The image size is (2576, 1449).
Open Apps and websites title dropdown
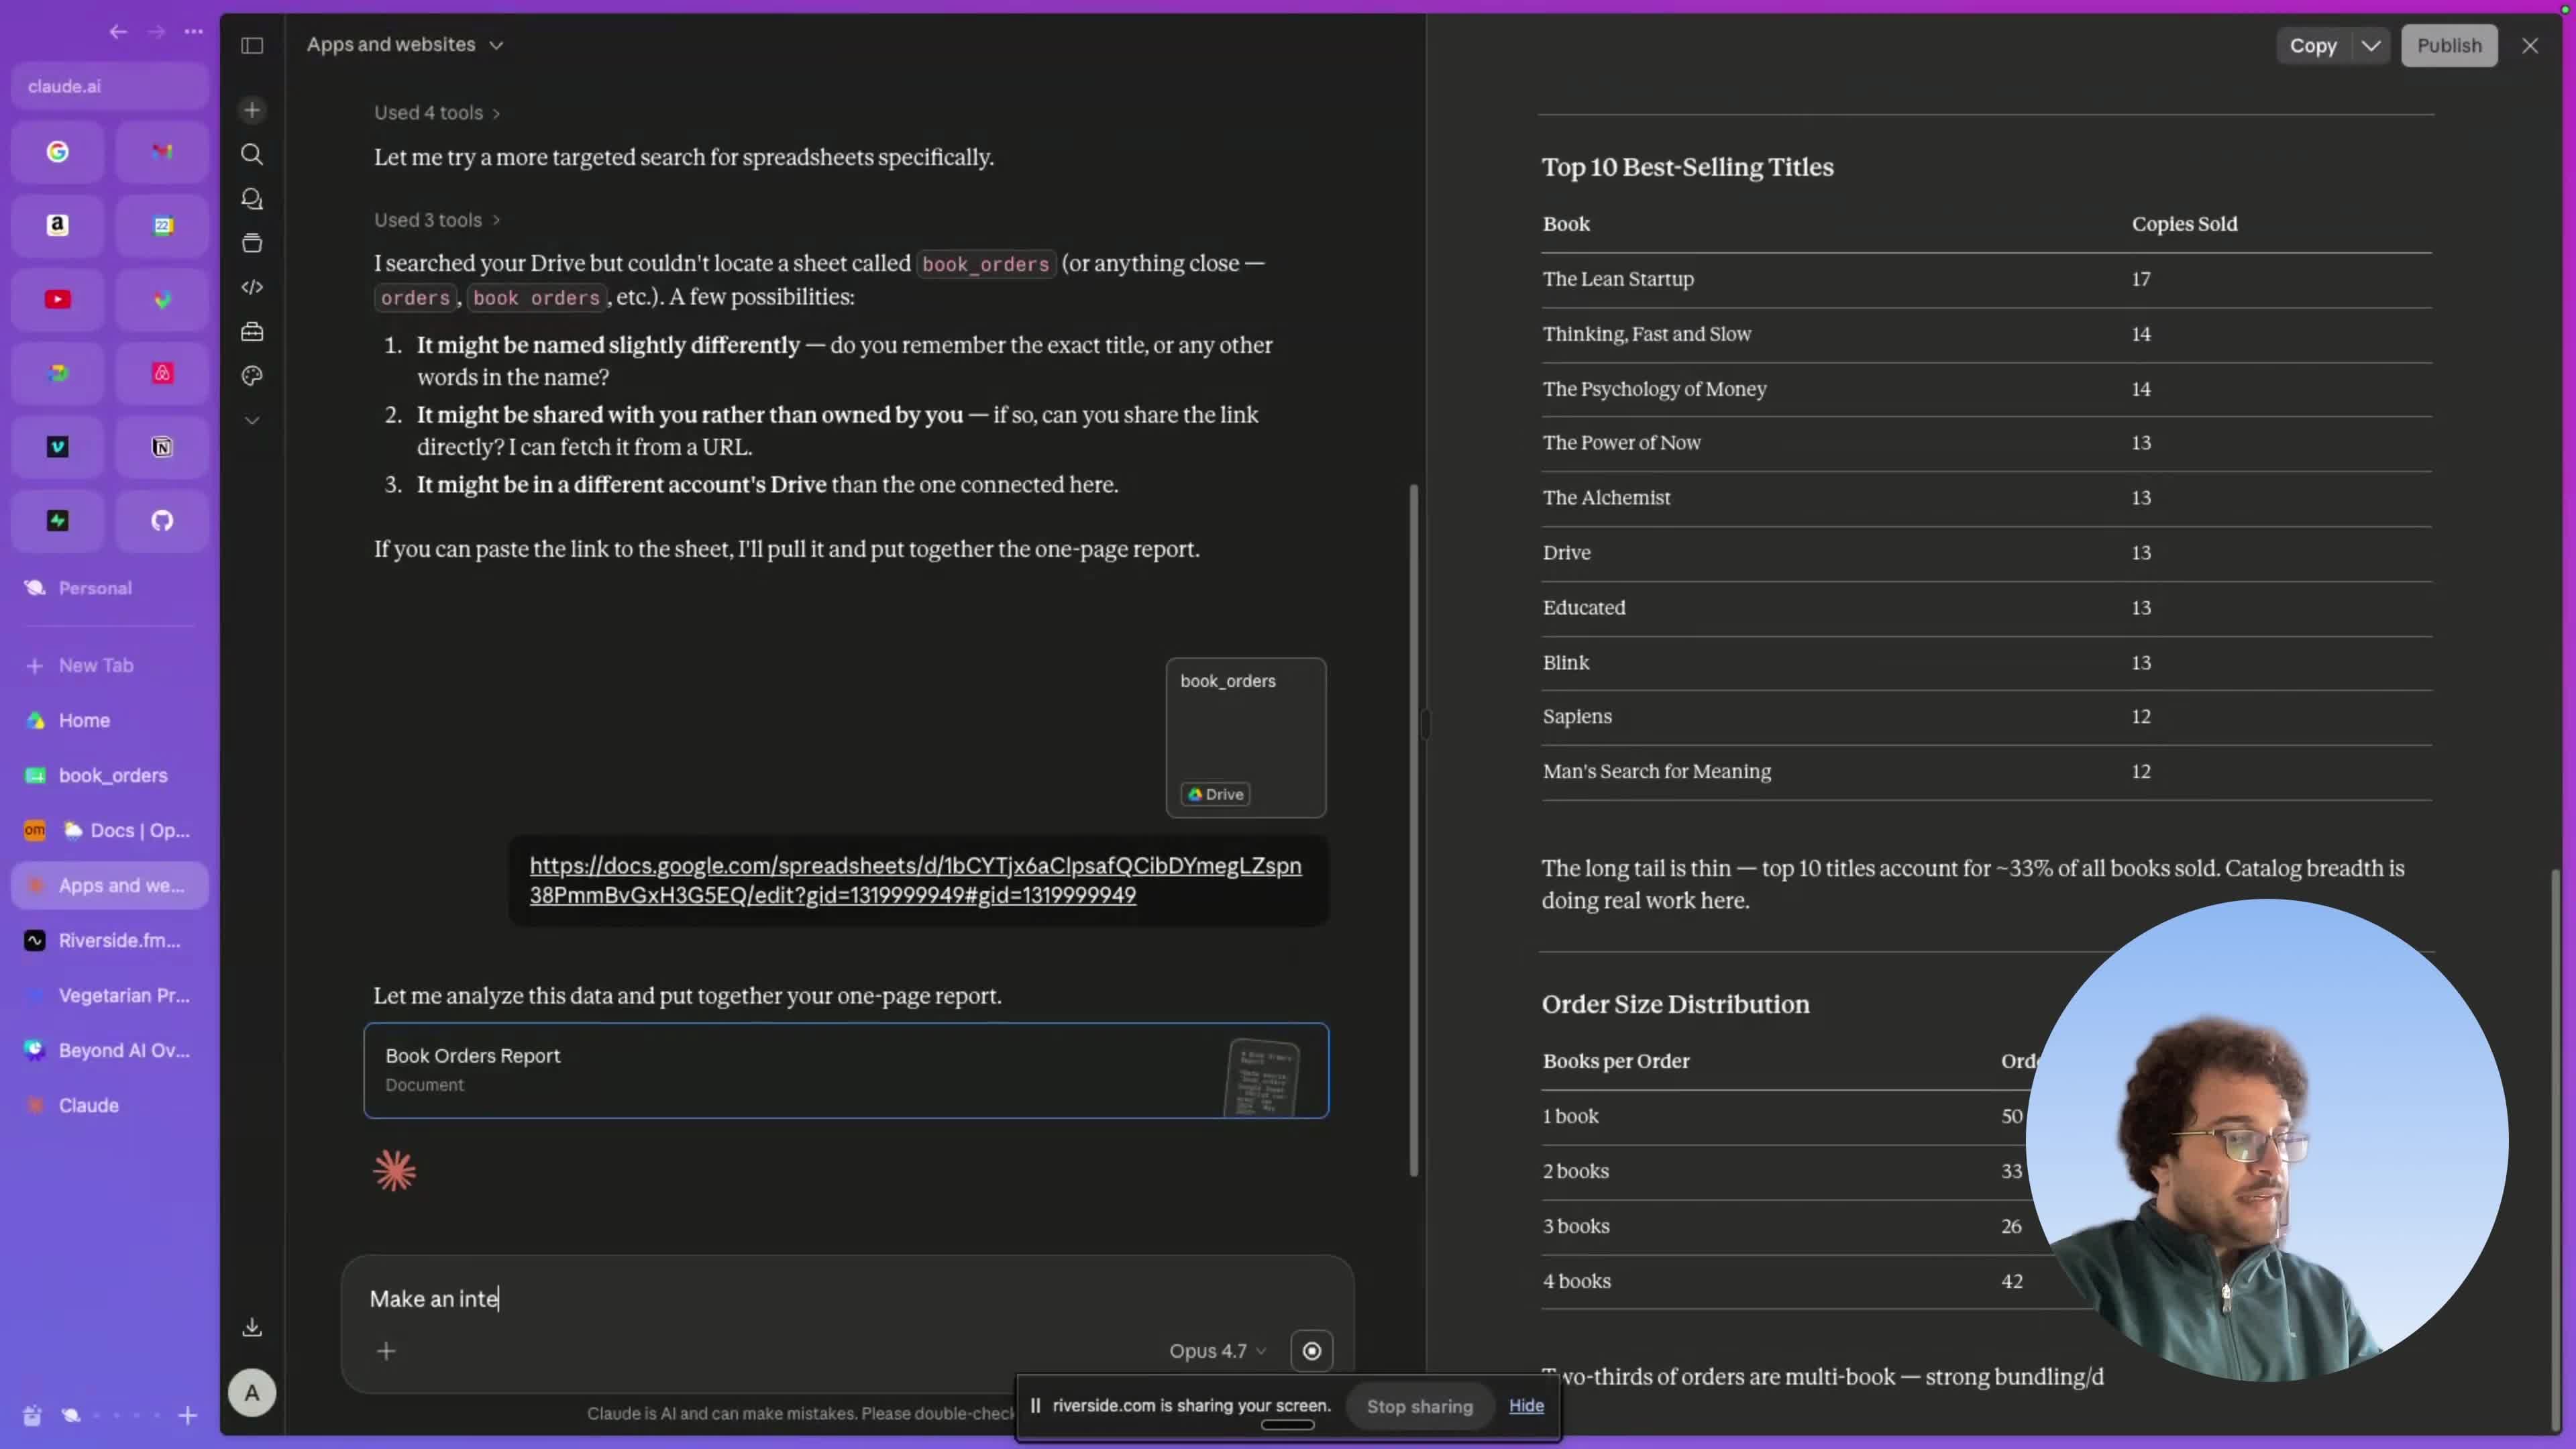[x=405, y=45]
